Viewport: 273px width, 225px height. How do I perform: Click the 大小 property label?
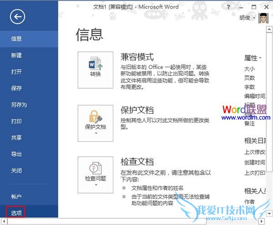click(249, 69)
